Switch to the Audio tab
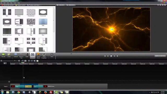 (27, 55)
